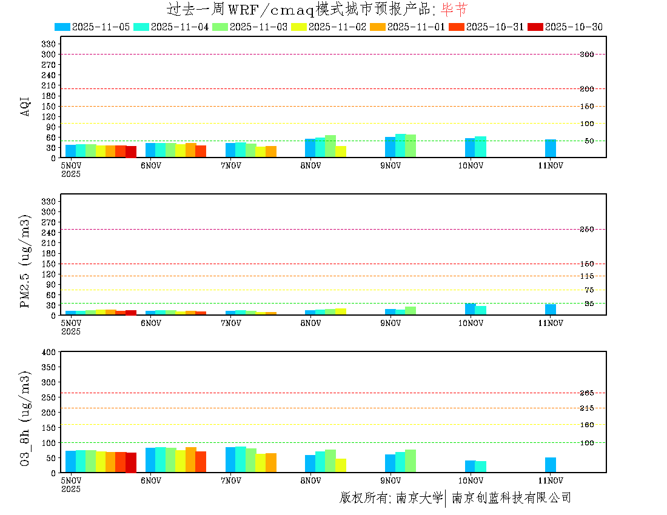Click the 2025-11-05 blue legend swatch
Viewport: 667px width, 515px height.
[x=62, y=27]
